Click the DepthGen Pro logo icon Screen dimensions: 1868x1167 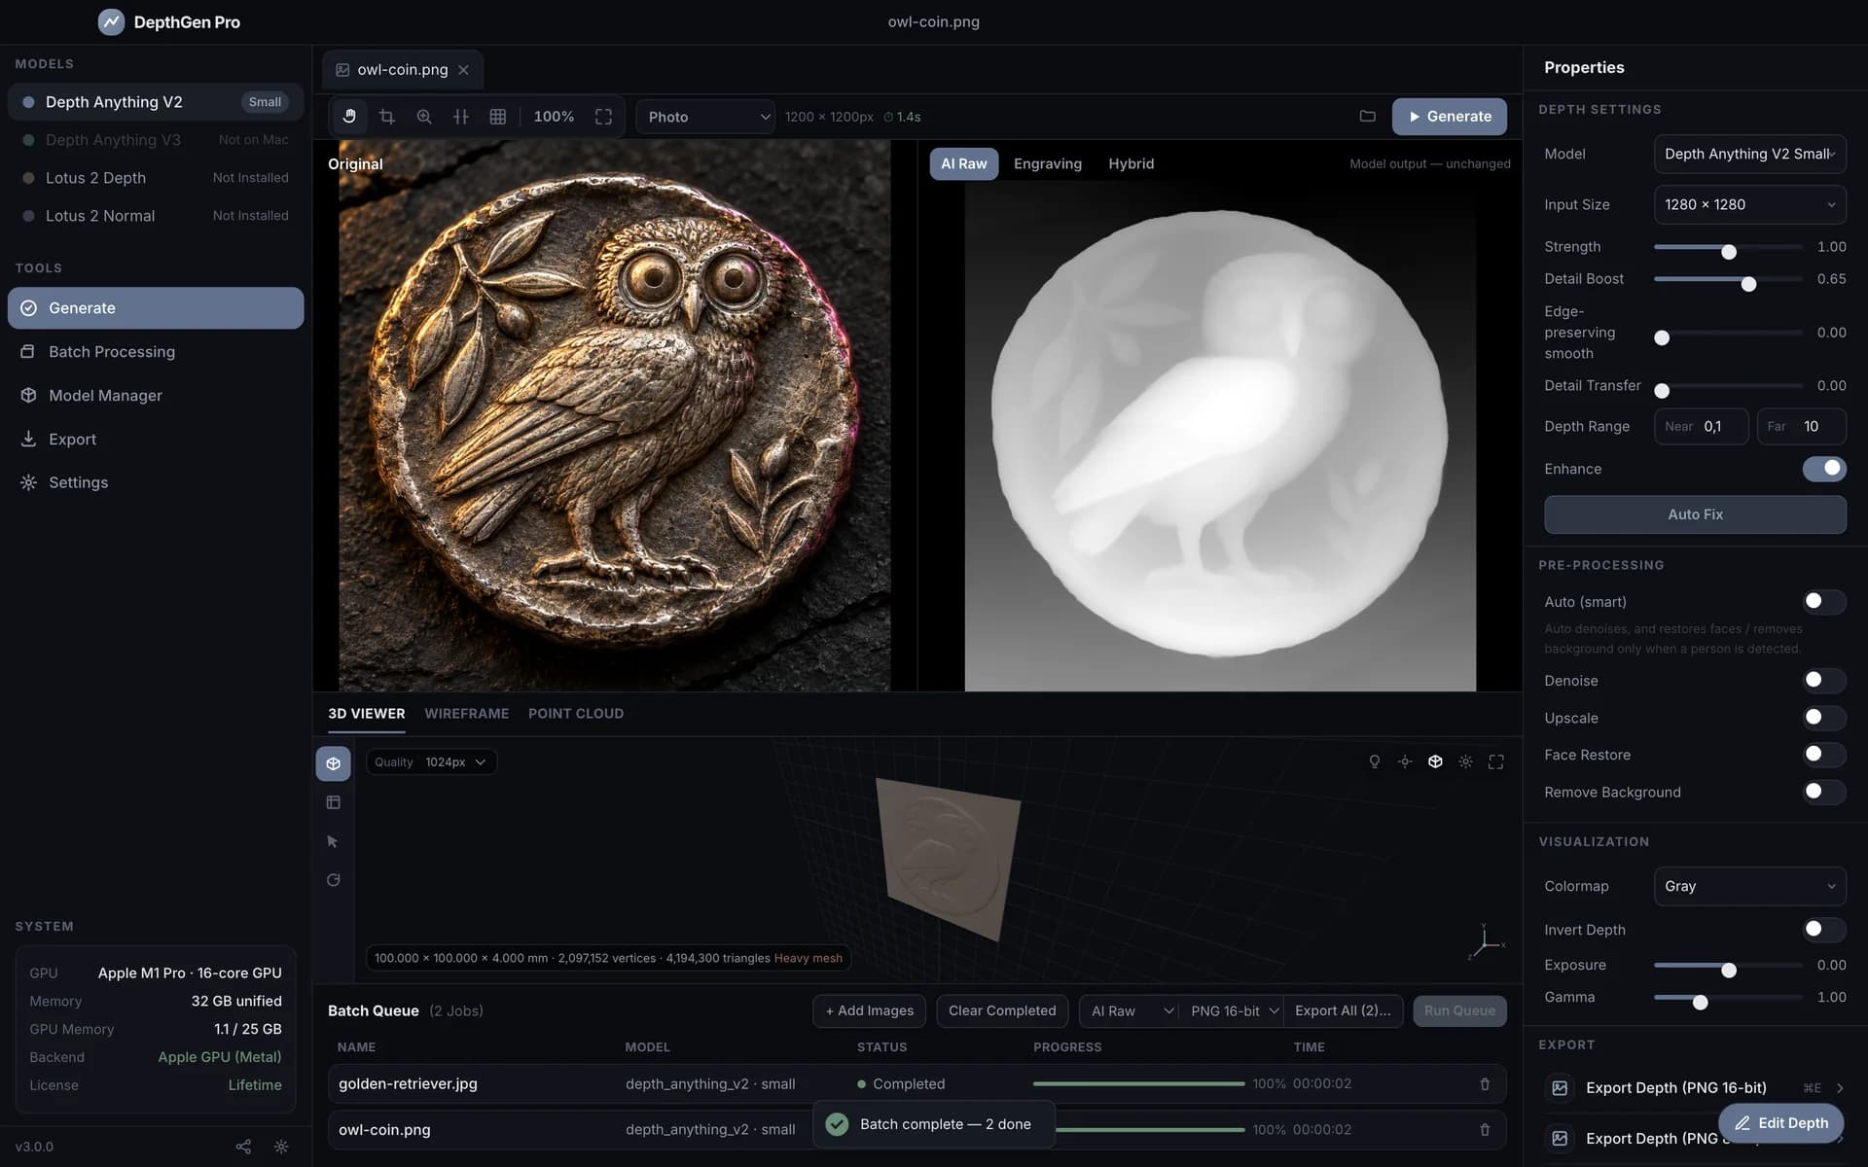click(112, 21)
